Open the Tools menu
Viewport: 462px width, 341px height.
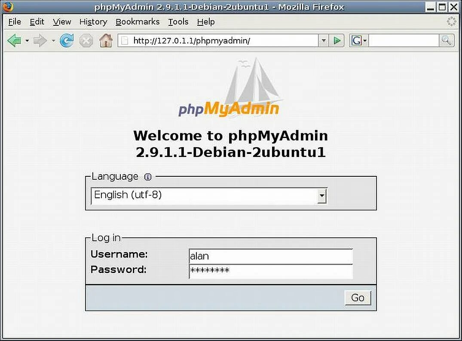pos(178,22)
